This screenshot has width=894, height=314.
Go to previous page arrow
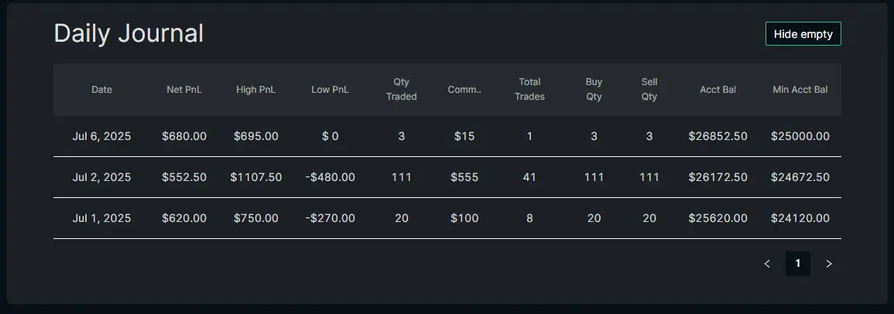pos(767,264)
